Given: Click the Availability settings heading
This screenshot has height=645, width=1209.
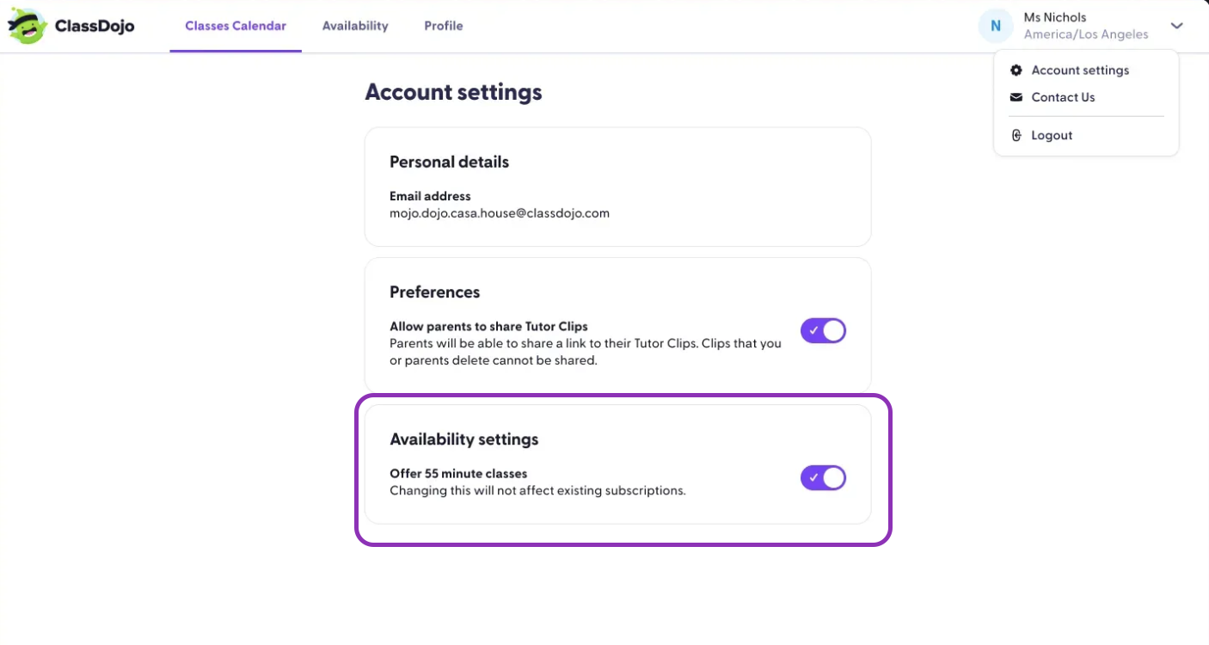Looking at the screenshot, I should tap(464, 439).
